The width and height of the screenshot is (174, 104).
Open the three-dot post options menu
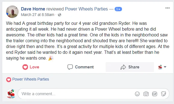167,8
